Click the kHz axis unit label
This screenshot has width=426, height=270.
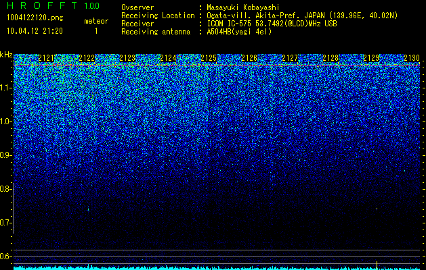pyautogui.click(x=6, y=55)
